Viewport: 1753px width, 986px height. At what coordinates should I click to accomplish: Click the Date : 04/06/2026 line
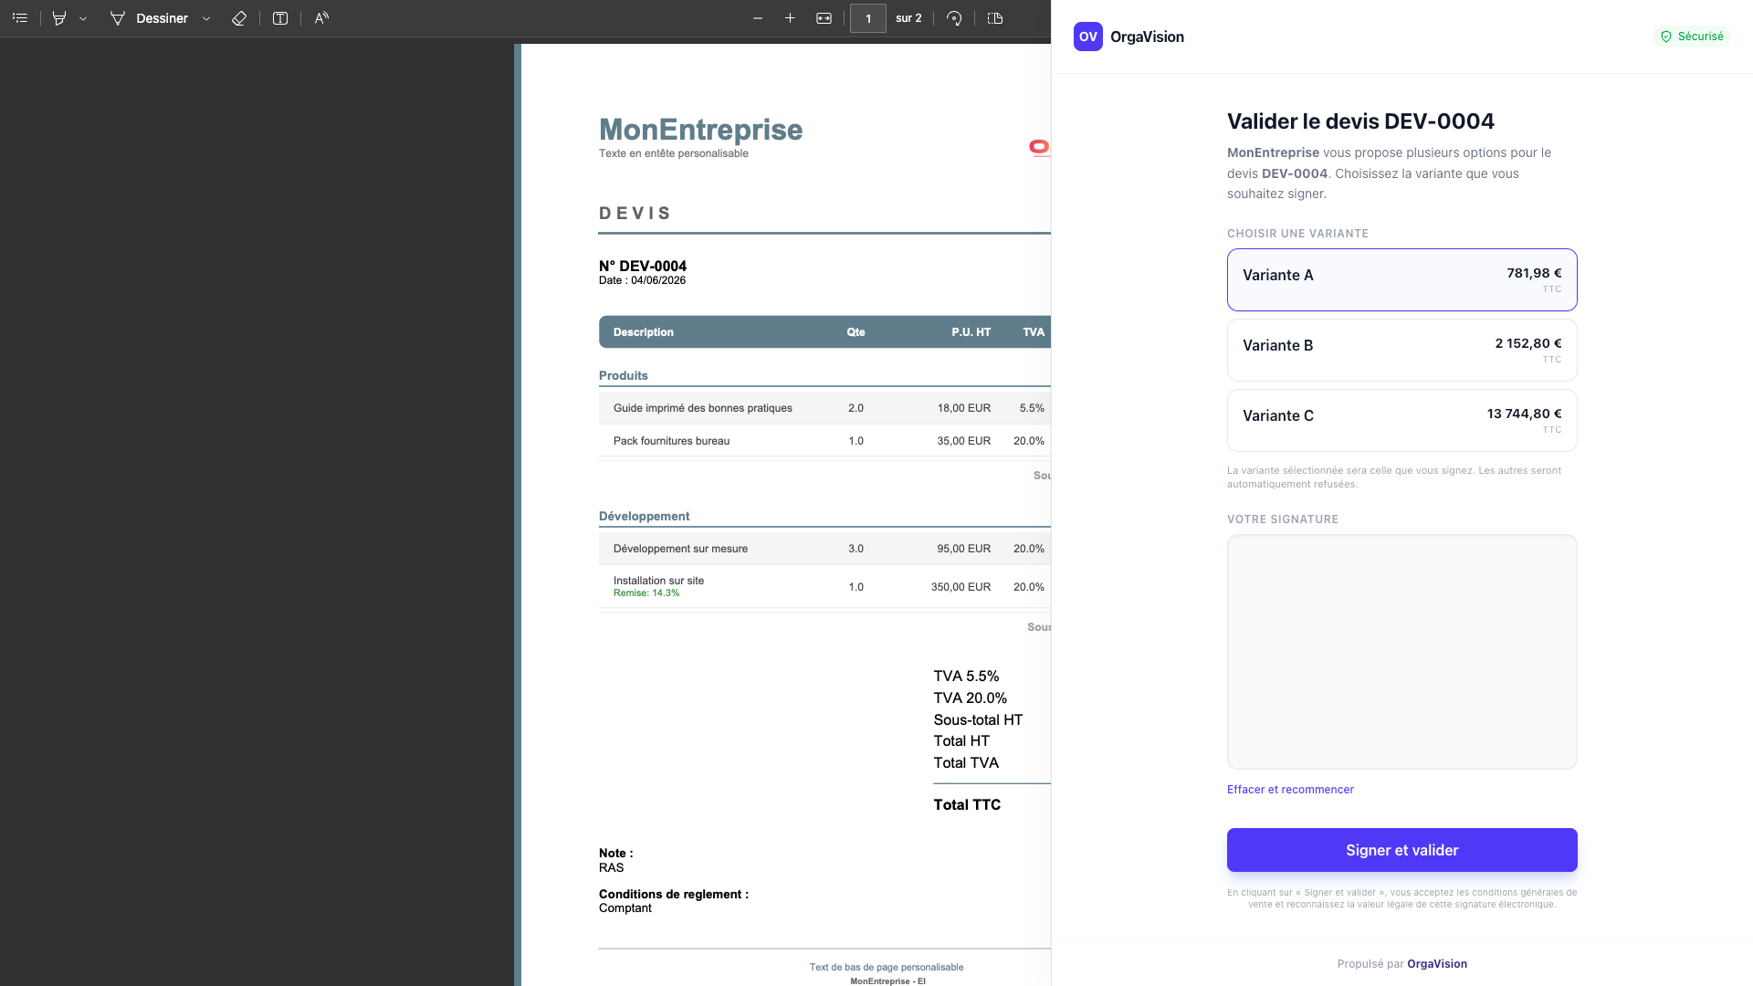coord(642,280)
